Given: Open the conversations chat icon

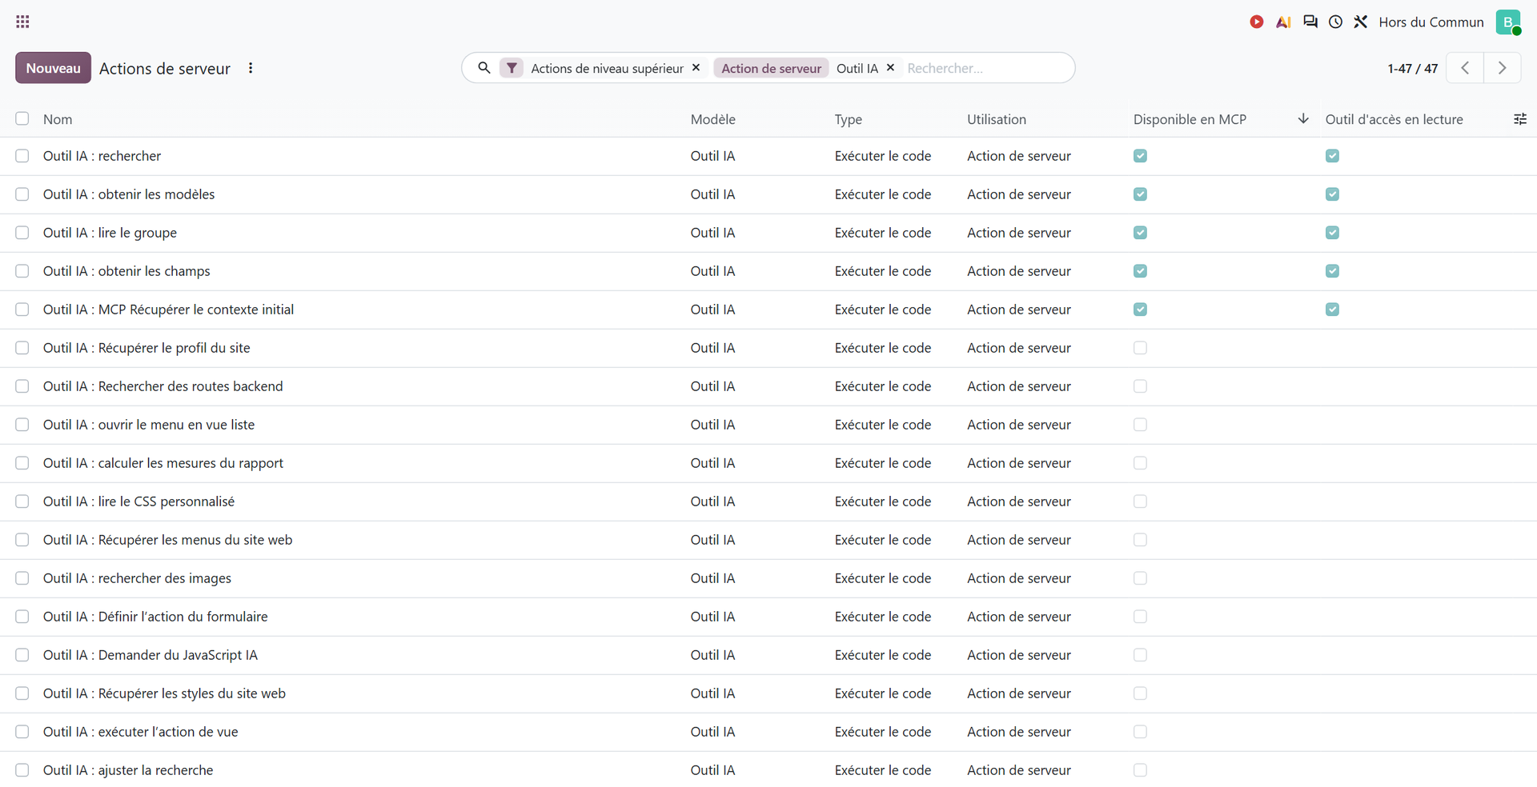Looking at the screenshot, I should coord(1310,22).
